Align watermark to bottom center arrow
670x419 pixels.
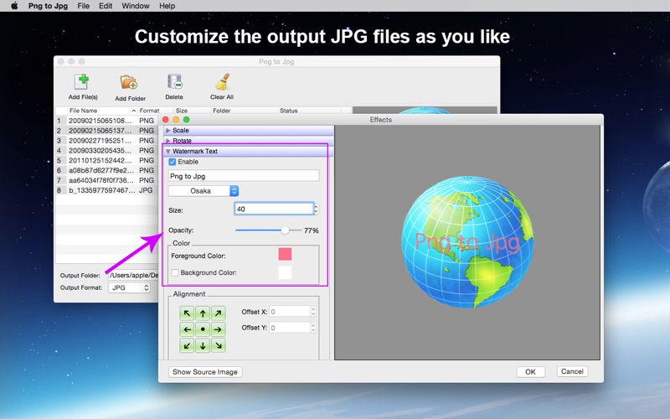click(203, 345)
